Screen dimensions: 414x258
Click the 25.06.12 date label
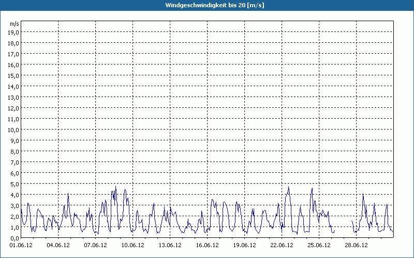click(319, 246)
